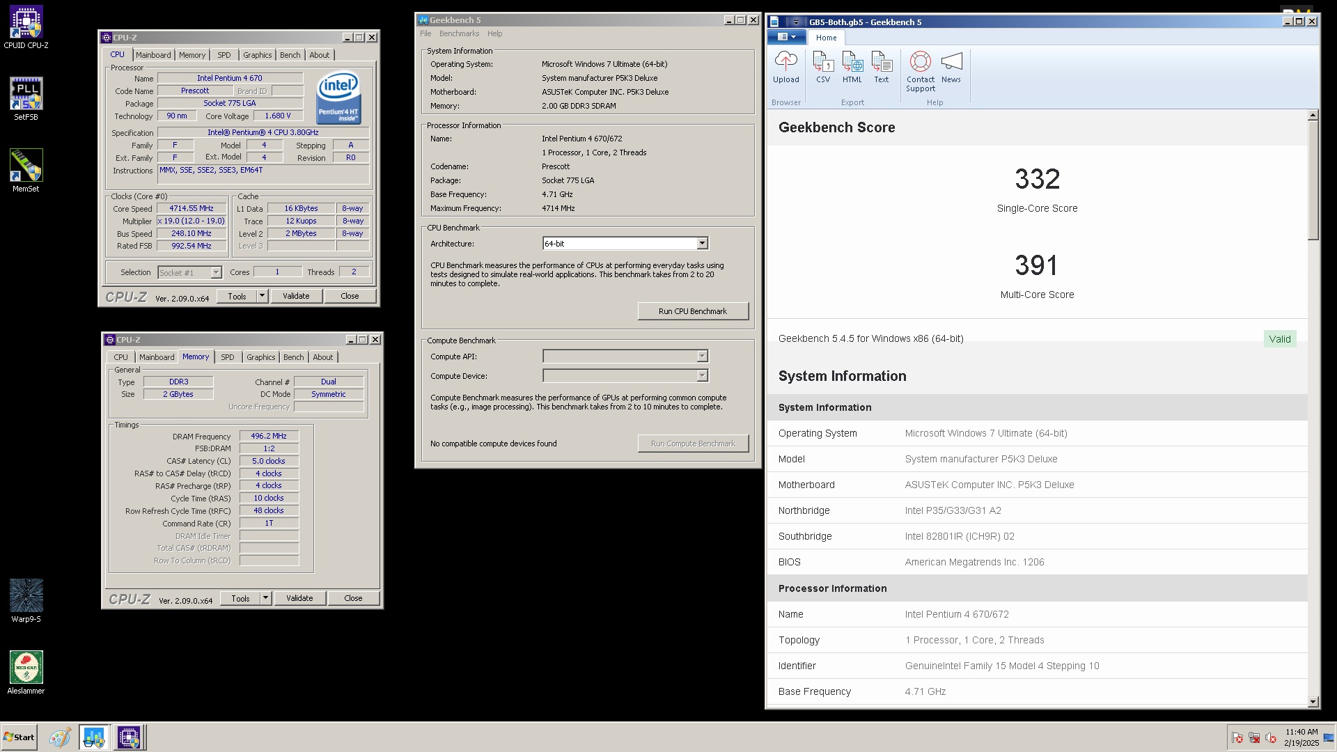
Task: Click the muted volume tray icon
Action: coord(1271,738)
